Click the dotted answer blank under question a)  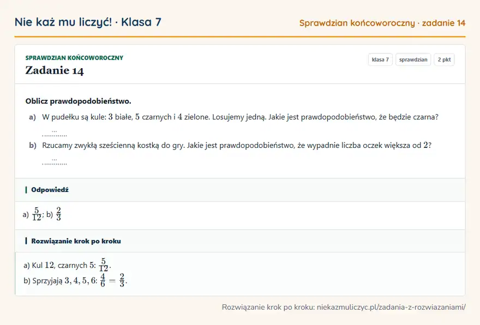tap(55, 134)
